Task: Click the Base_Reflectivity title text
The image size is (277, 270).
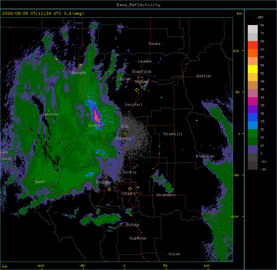Action: (x=138, y=5)
